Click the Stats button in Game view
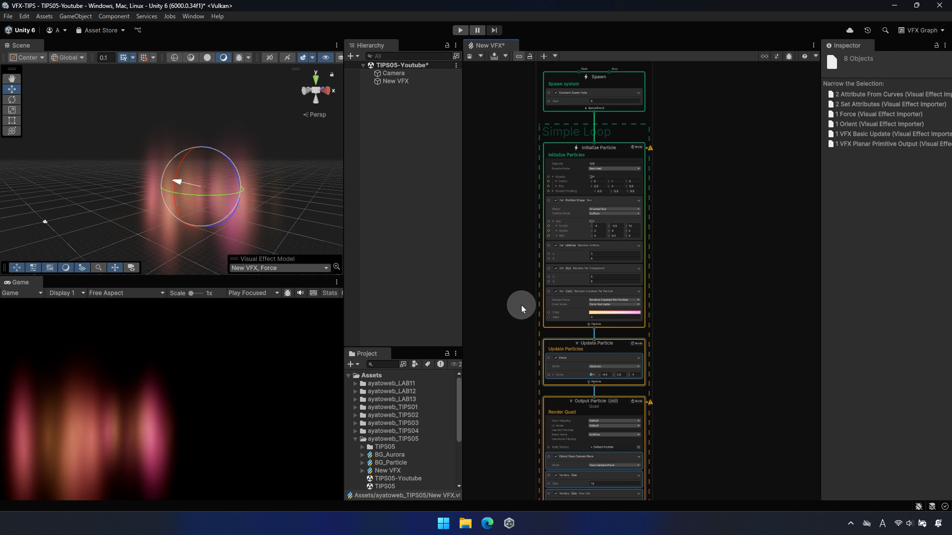 (329, 293)
